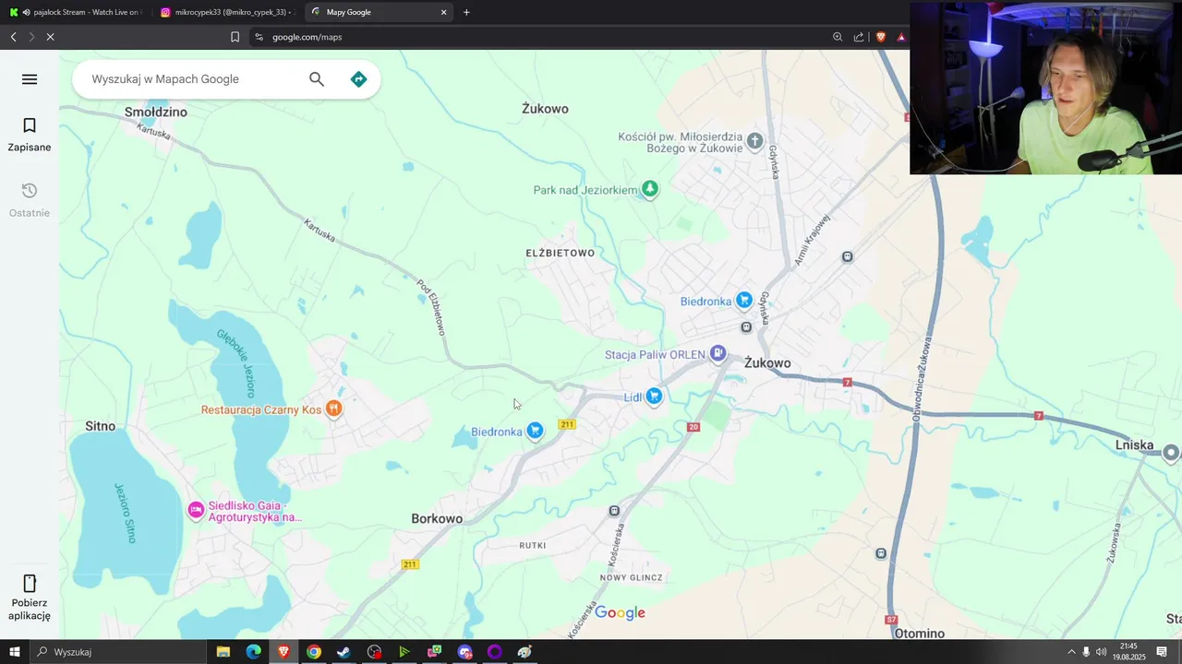Open Steam from the taskbar
The image size is (1182, 664).
[x=344, y=652]
